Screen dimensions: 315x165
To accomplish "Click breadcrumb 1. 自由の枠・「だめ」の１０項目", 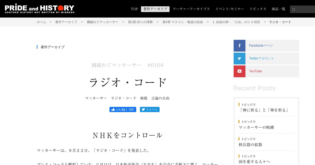I will tap(236, 22).
